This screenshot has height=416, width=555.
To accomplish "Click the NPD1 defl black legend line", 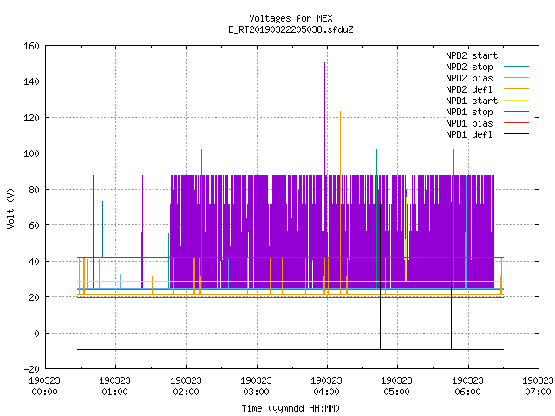I will 516,134.
